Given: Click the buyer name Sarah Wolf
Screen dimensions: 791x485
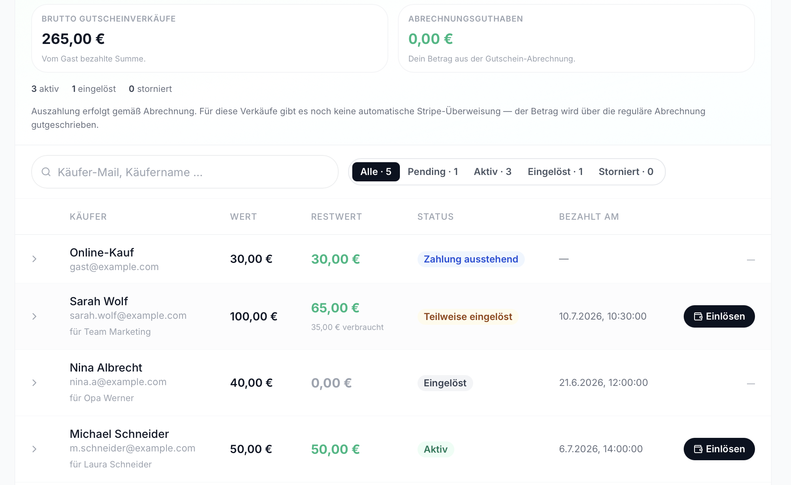Looking at the screenshot, I should click(98, 301).
